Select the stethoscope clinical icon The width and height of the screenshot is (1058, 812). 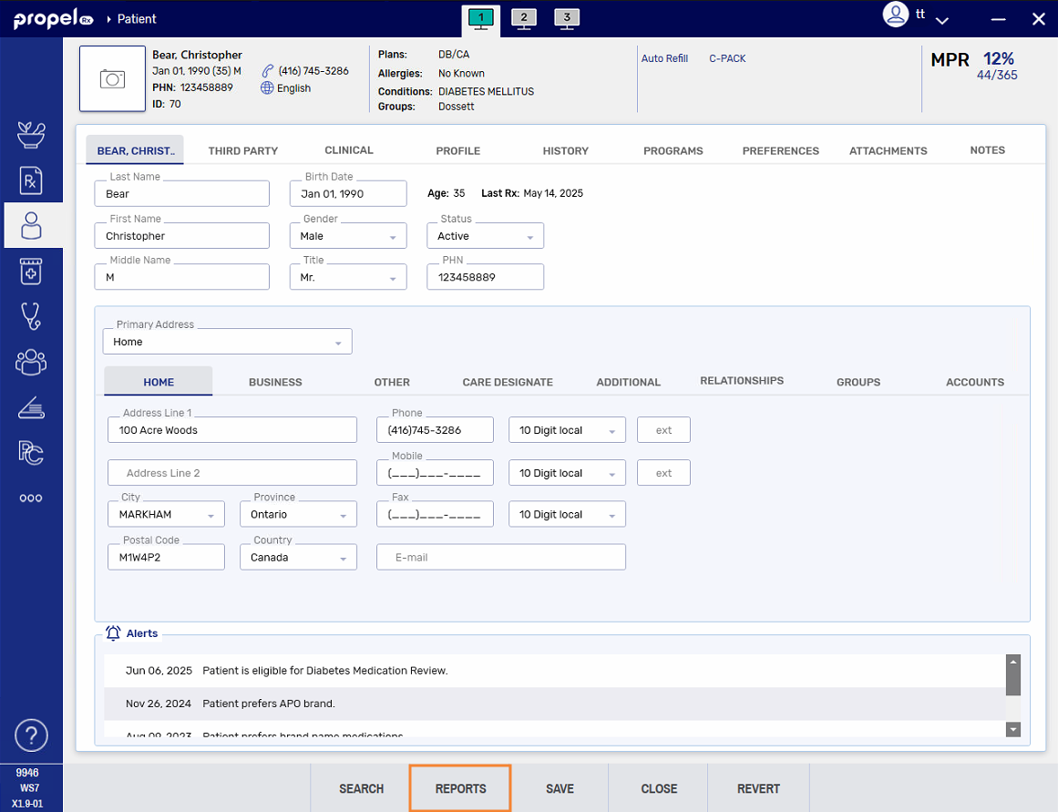[x=31, y=316]
